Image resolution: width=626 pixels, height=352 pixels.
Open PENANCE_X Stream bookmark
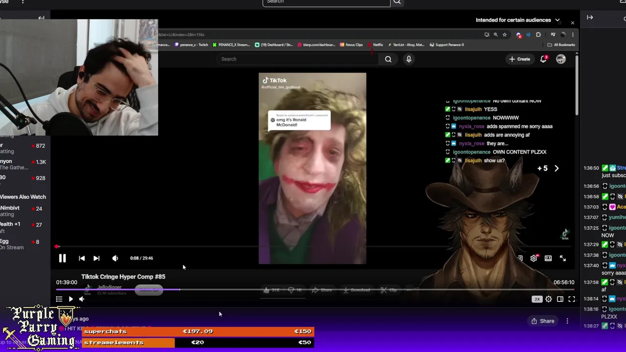(x=231, y=44)
